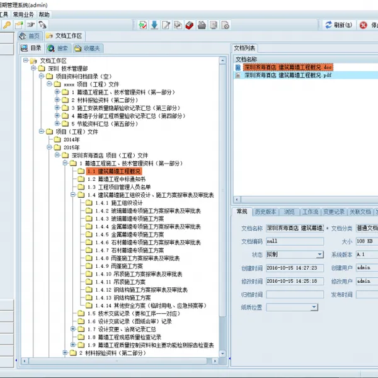
Task: Click the folder icon beside 深圳 技术管理部
Action: pos(42,68)
